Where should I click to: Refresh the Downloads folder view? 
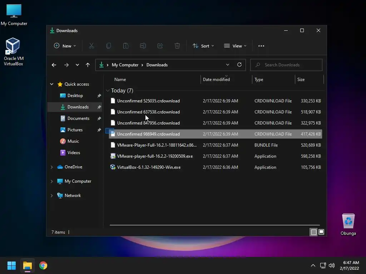239,65
